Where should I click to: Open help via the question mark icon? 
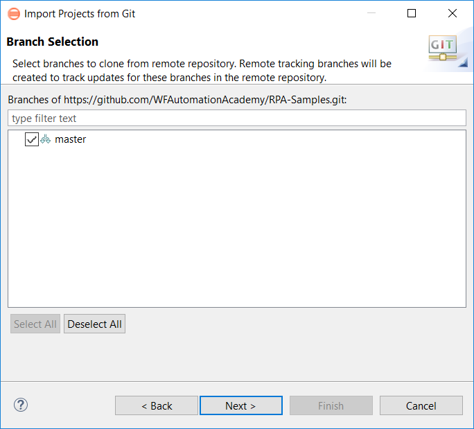point(21,405)
